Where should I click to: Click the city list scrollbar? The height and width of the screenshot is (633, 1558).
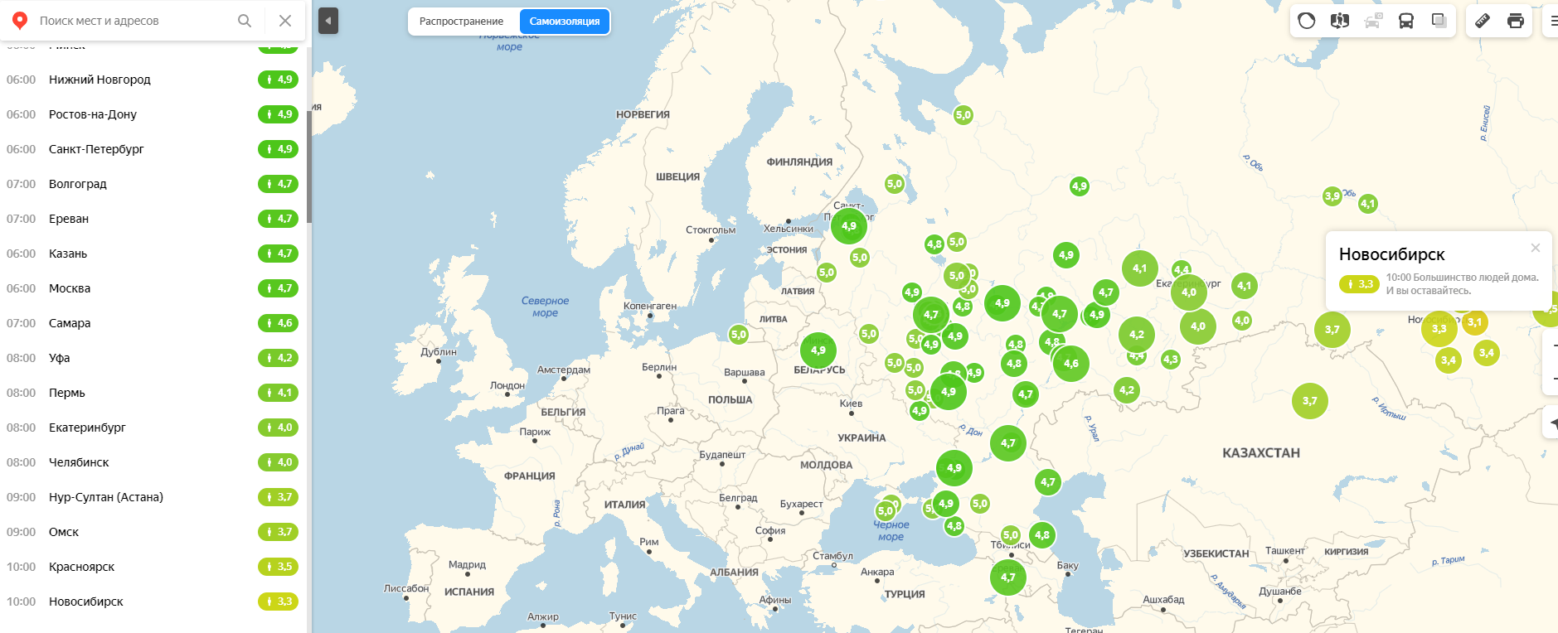[309, 166]
